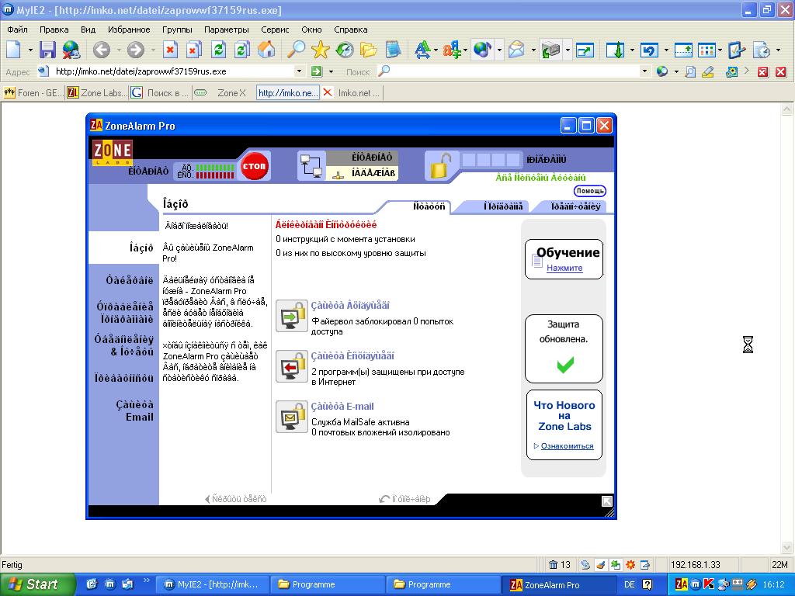The image size is (795, 596).
Task: Select the E-mail protection heading link
Action: tap(342, 407)
